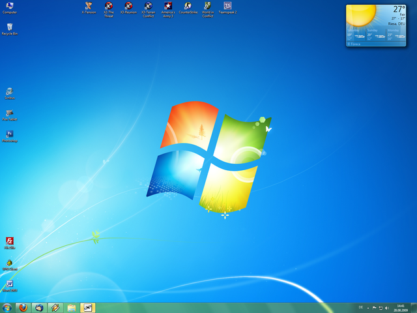Screen dimensions: 417x313
Task: Click the Pen Tablet shortcut
Action: click(9, 113)
